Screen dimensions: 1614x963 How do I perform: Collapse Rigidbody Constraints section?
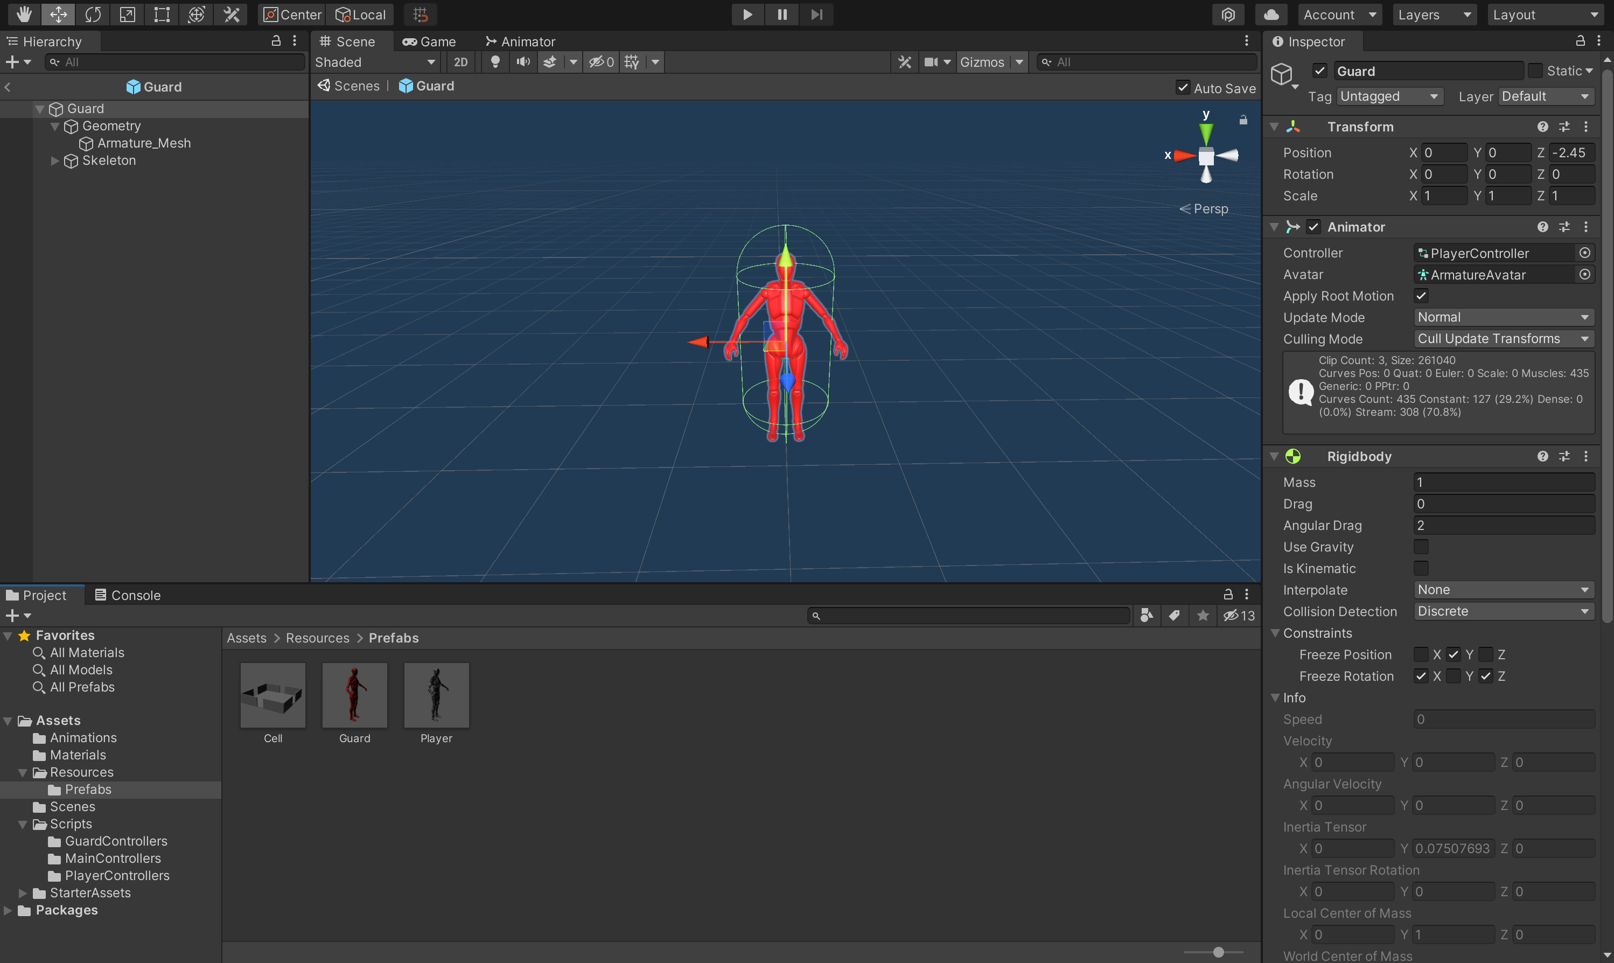click(1275, 633)
